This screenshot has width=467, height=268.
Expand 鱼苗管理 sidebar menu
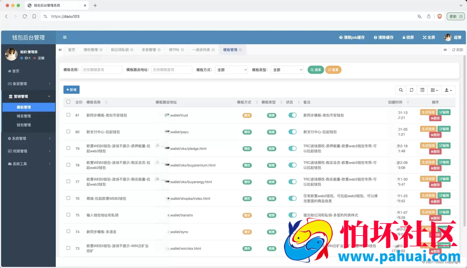(28, 84)
